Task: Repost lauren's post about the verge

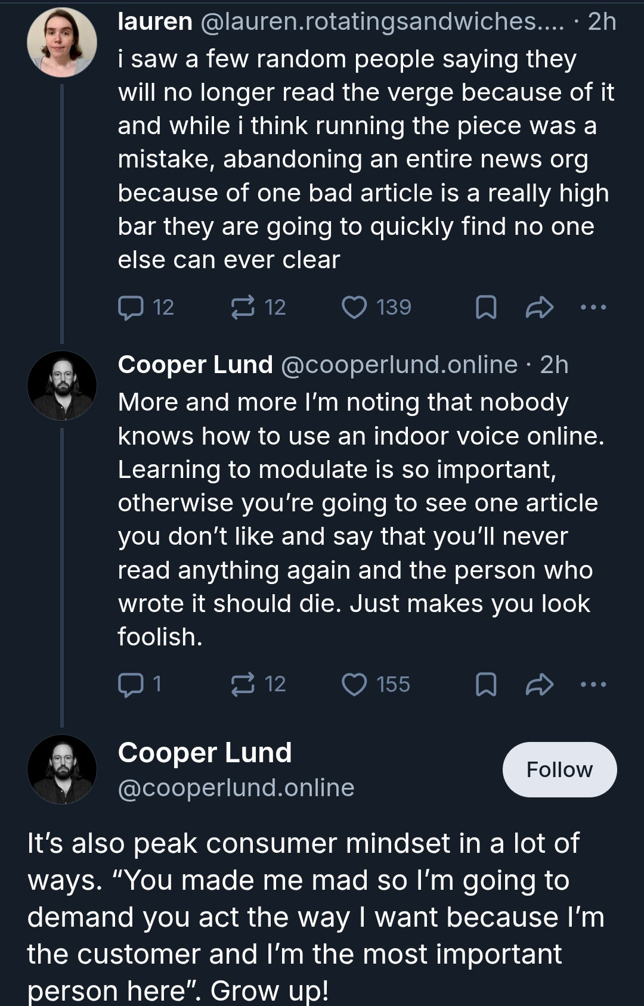Action: pos(243,308)
